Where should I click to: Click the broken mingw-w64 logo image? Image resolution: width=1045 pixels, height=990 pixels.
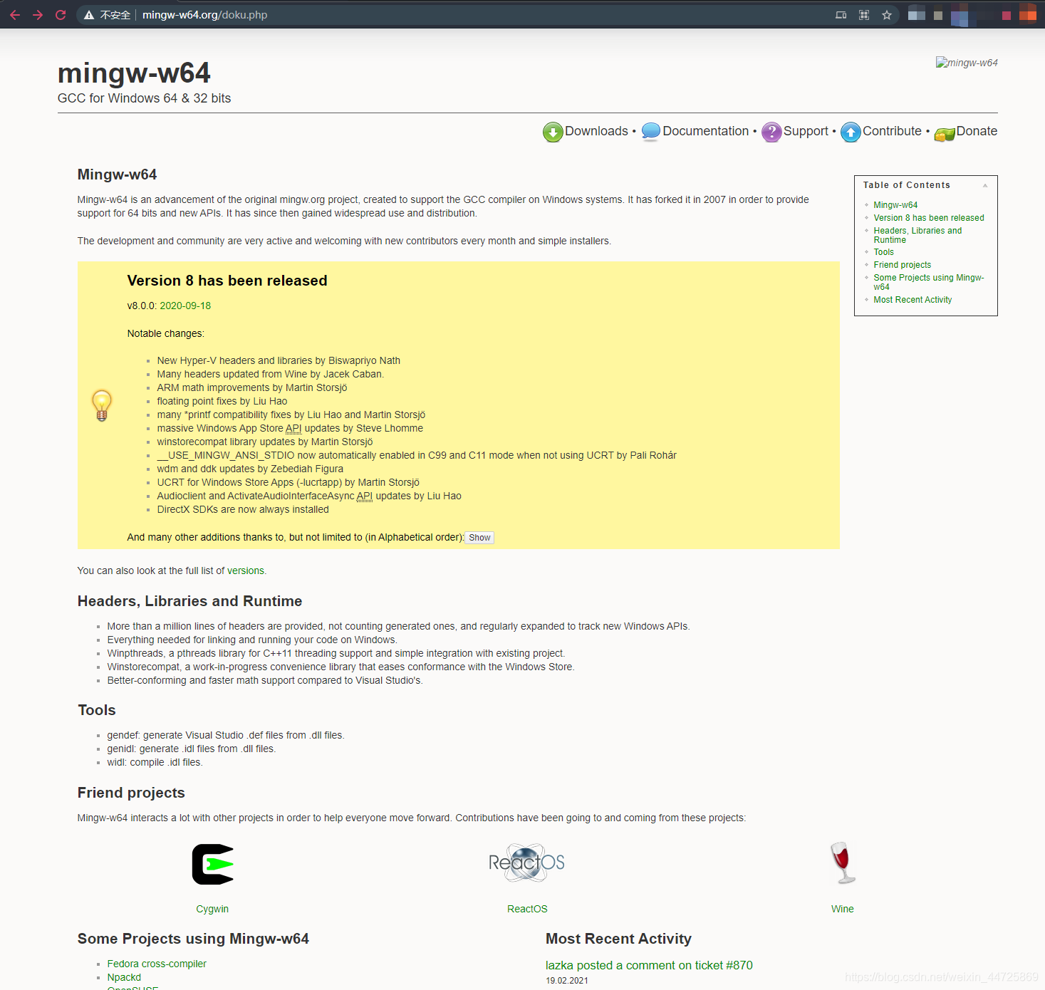click(967, 63)
